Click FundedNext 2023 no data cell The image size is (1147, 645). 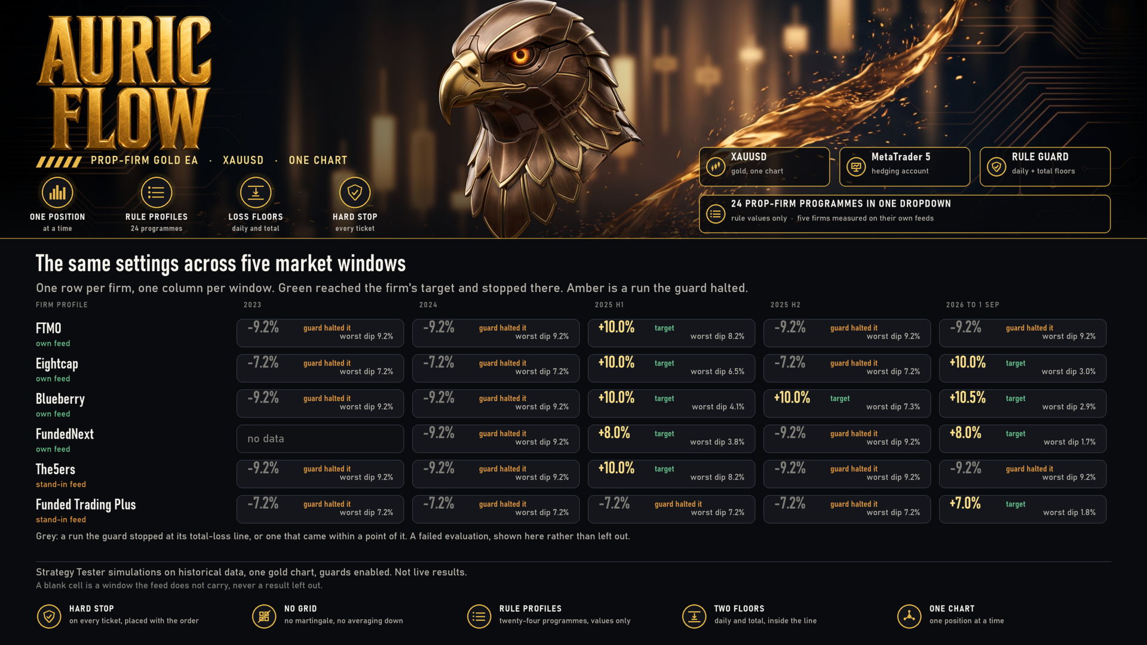pos(320,439)
